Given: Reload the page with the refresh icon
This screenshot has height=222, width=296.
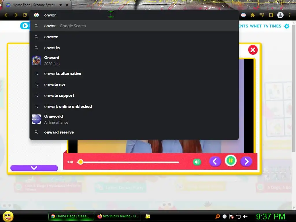Looking at the screenshot, I should coord(25,15).
